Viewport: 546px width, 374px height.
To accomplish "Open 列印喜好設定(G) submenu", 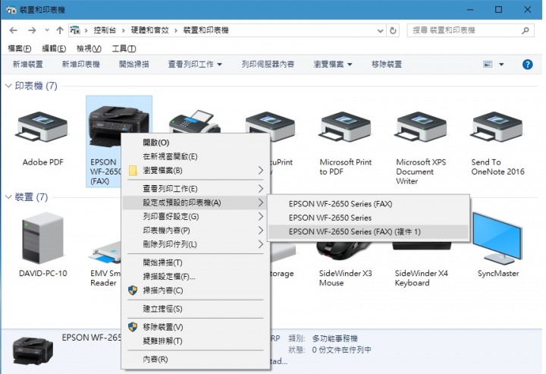I will (x=194, y=217).
